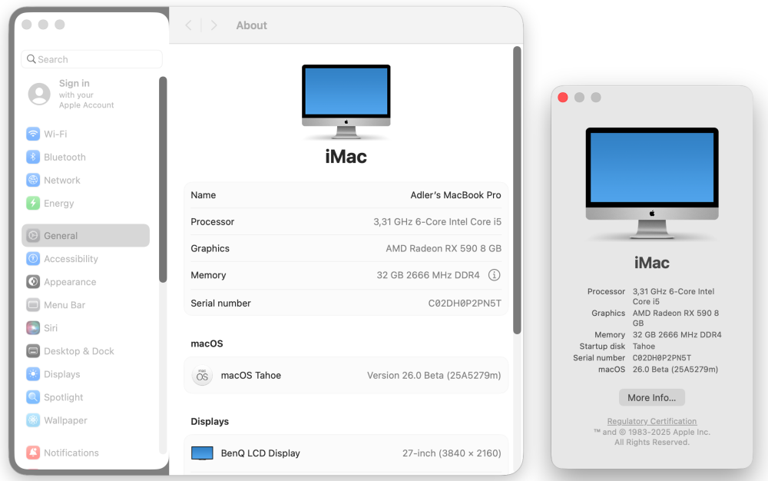Click the Displays sun icon
768x481 pixels.
pos(33,373)
